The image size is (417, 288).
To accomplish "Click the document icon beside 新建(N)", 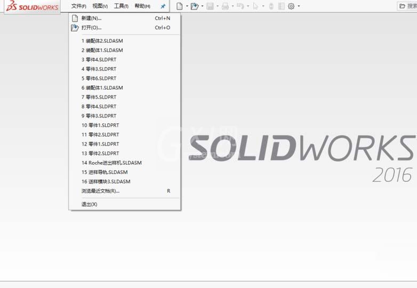I will tap(75, 18).
